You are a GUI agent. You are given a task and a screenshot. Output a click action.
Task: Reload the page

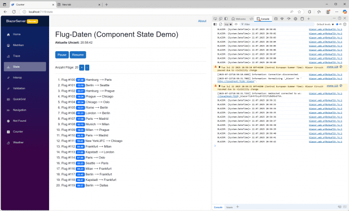[x=14, y=12]
